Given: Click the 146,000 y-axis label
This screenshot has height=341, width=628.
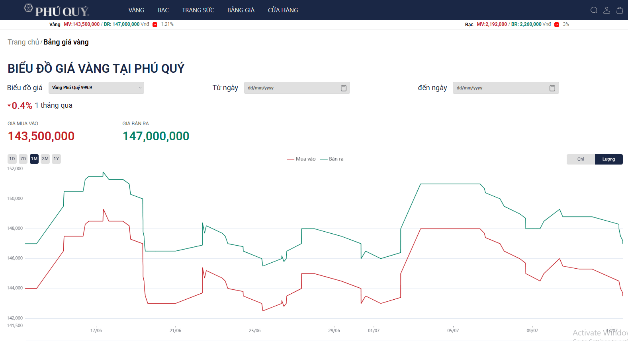Looking at the screenshot, I should pos(15,258).
